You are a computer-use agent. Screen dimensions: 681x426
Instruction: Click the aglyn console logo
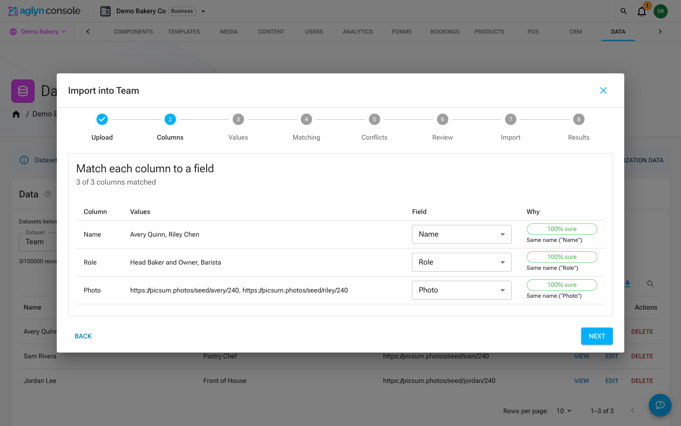pos(44,11)
